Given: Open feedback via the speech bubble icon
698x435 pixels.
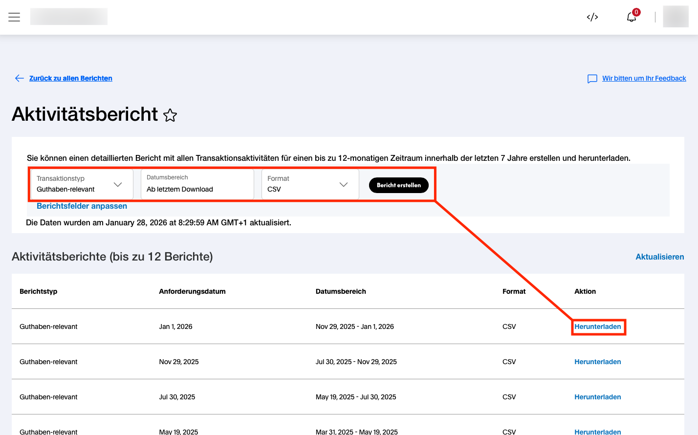Looking at the screenshot, I should (592, 78).
